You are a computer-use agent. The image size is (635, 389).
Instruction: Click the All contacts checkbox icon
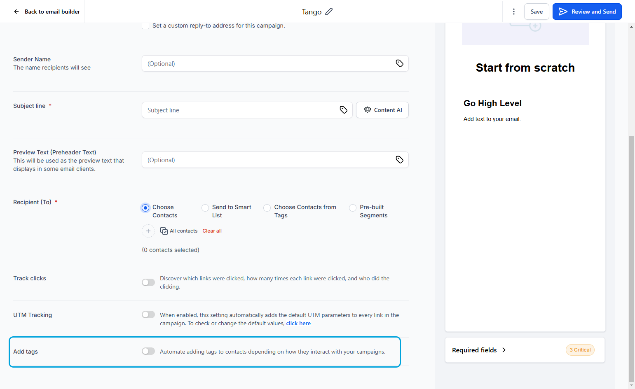(164, 231)
